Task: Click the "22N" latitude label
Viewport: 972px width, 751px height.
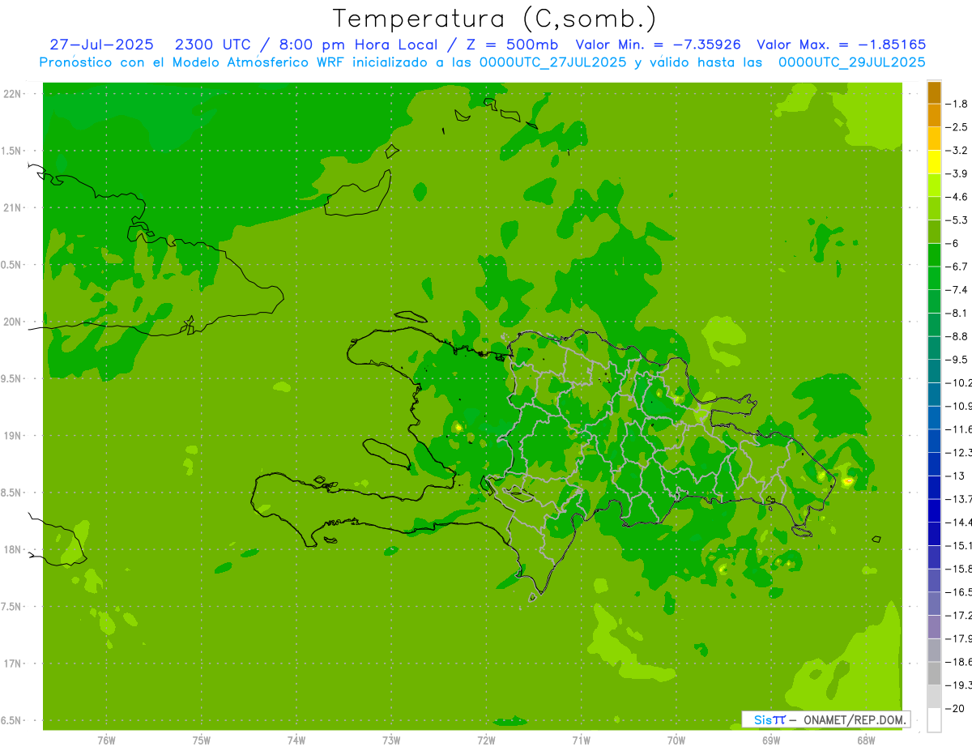Action: [x=14, y=94]
